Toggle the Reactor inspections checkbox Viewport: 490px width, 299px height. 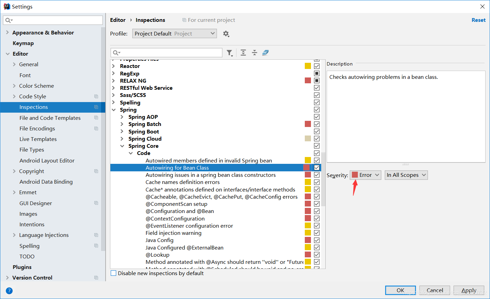pyautogui.click(x=317, y=66)
